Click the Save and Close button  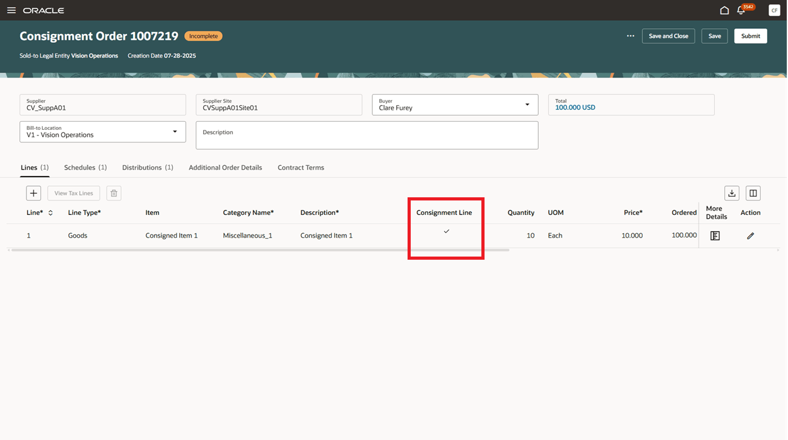(x=669, y=36)
